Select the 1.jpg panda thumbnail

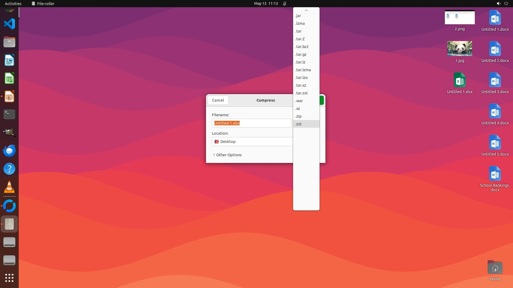click(x=460, y=49)
